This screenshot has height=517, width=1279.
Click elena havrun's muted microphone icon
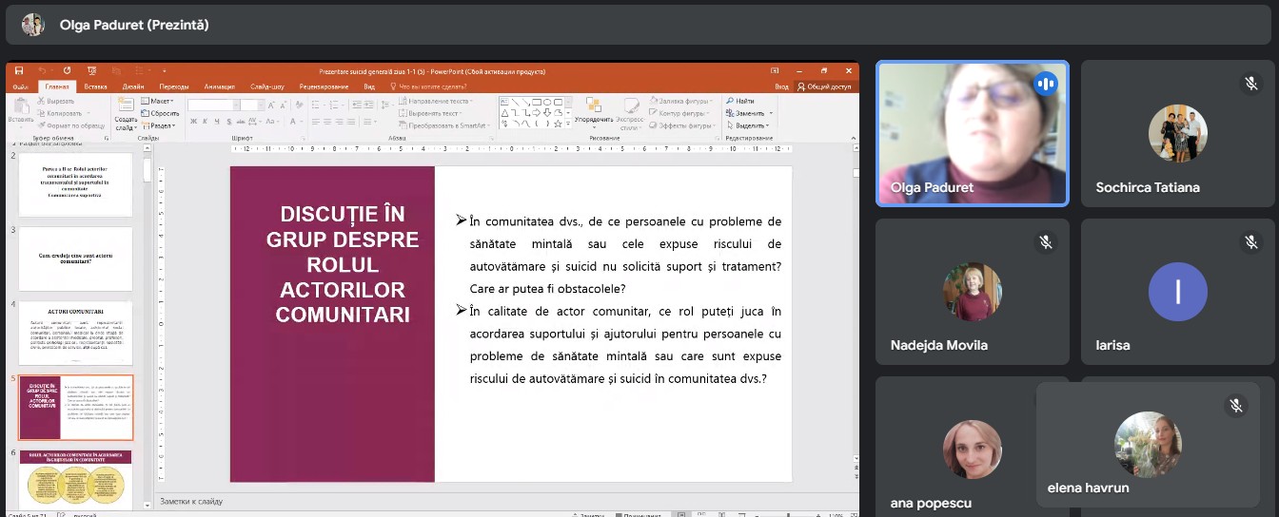coord(1235,406)
